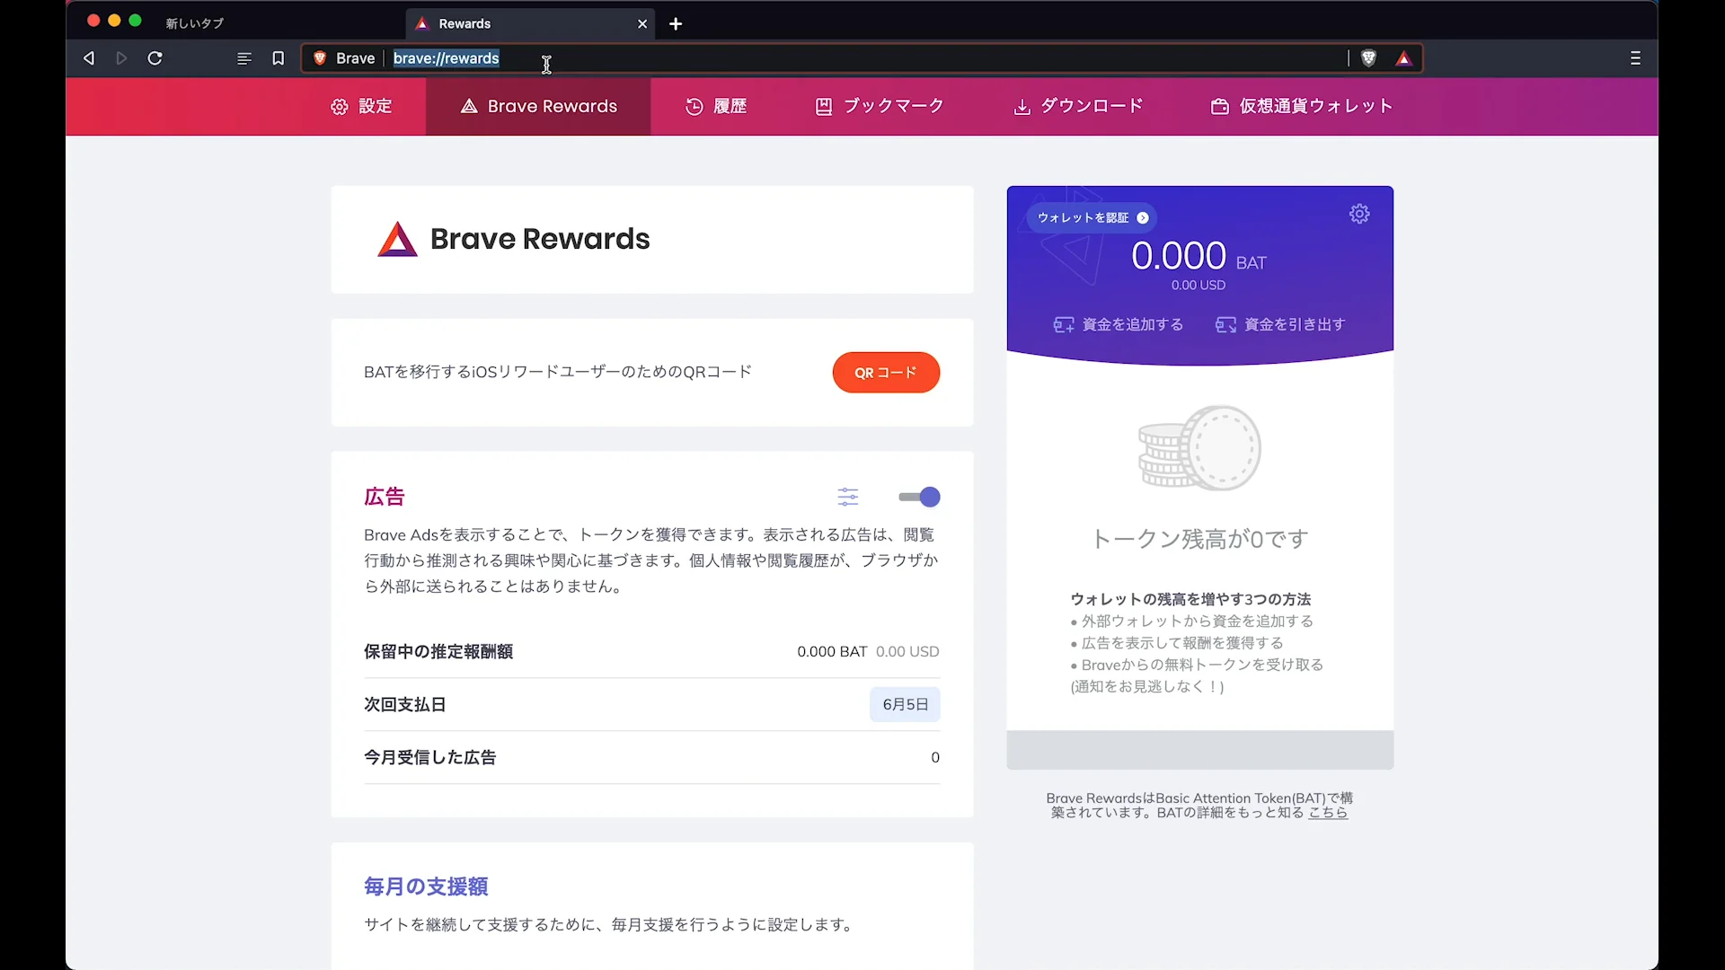Click the Brave Rewards triangle in the address bar
The width and height of the screenshot is (1725, 970).
1403,58
